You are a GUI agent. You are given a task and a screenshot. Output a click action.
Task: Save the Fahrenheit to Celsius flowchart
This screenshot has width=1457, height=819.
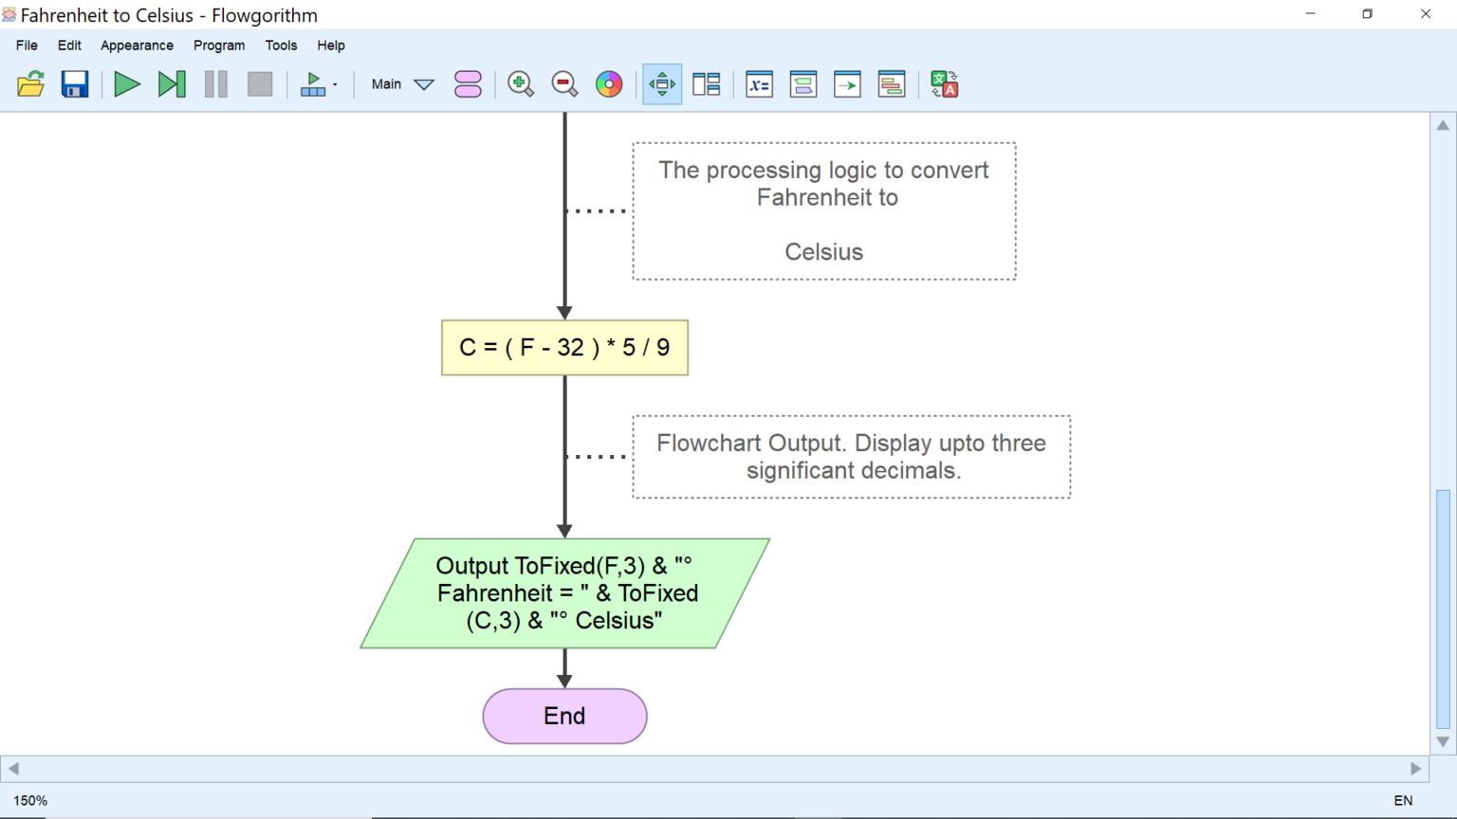pyautogui.click(x=74, y=84)
